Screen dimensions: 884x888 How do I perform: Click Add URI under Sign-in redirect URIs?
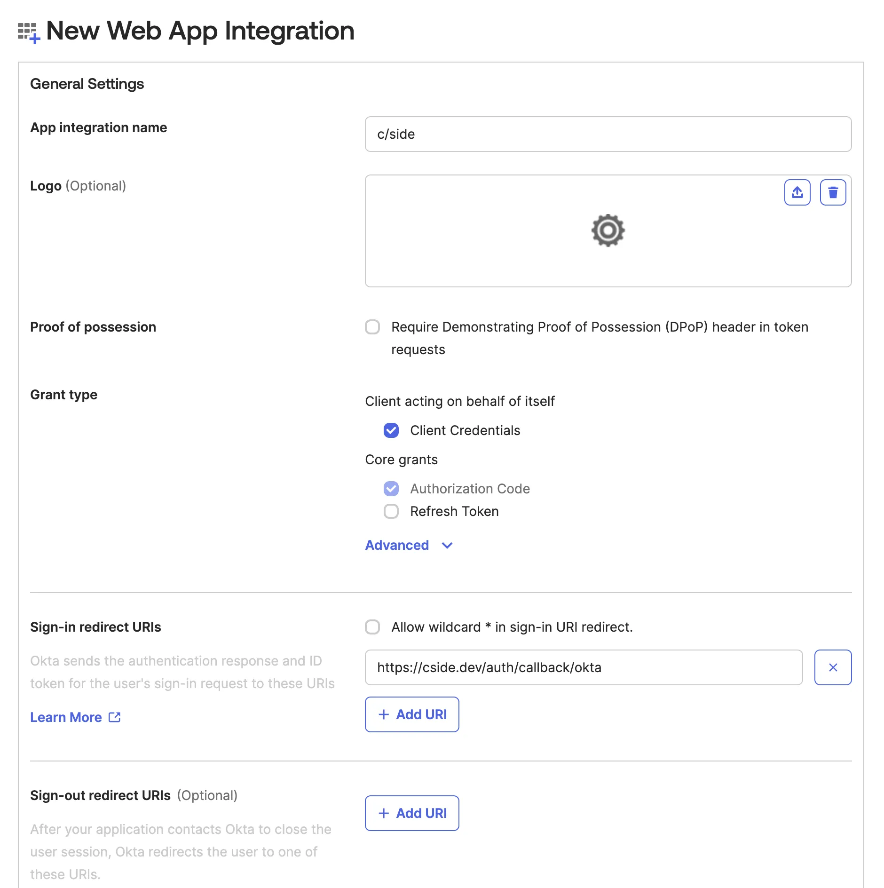412,714
